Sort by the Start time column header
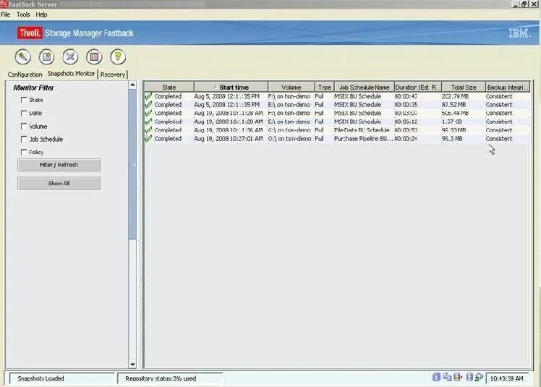 [231, 88]
